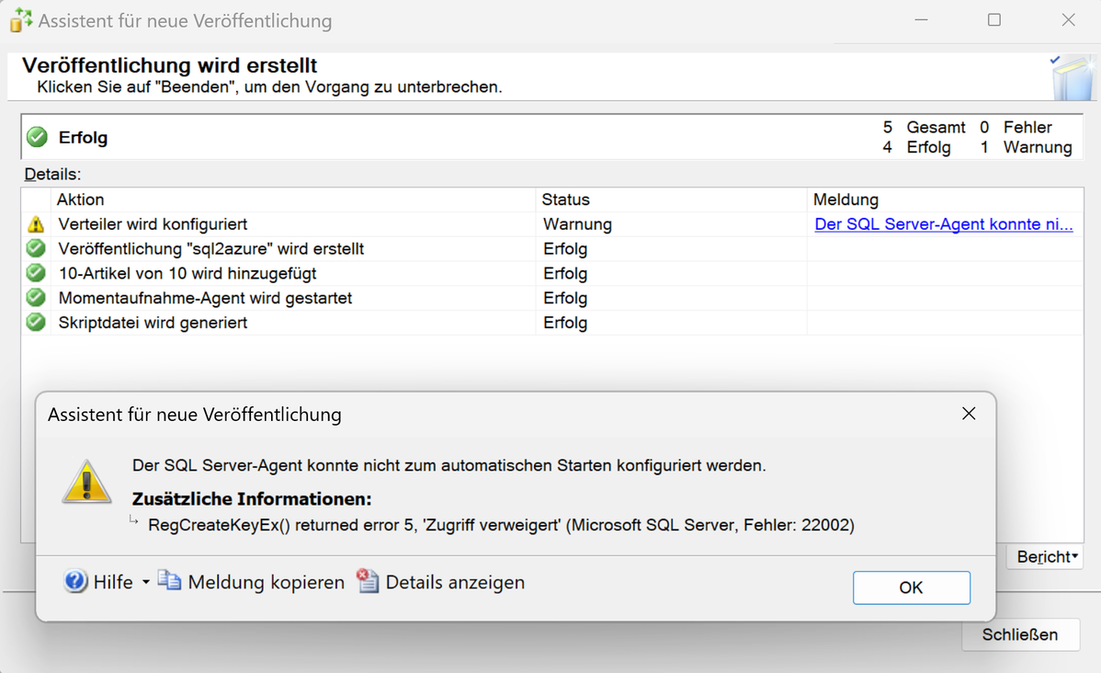Open the Bericht dropdown
The width and height of the screenshot is (1101, 673).
point(1047,556)
